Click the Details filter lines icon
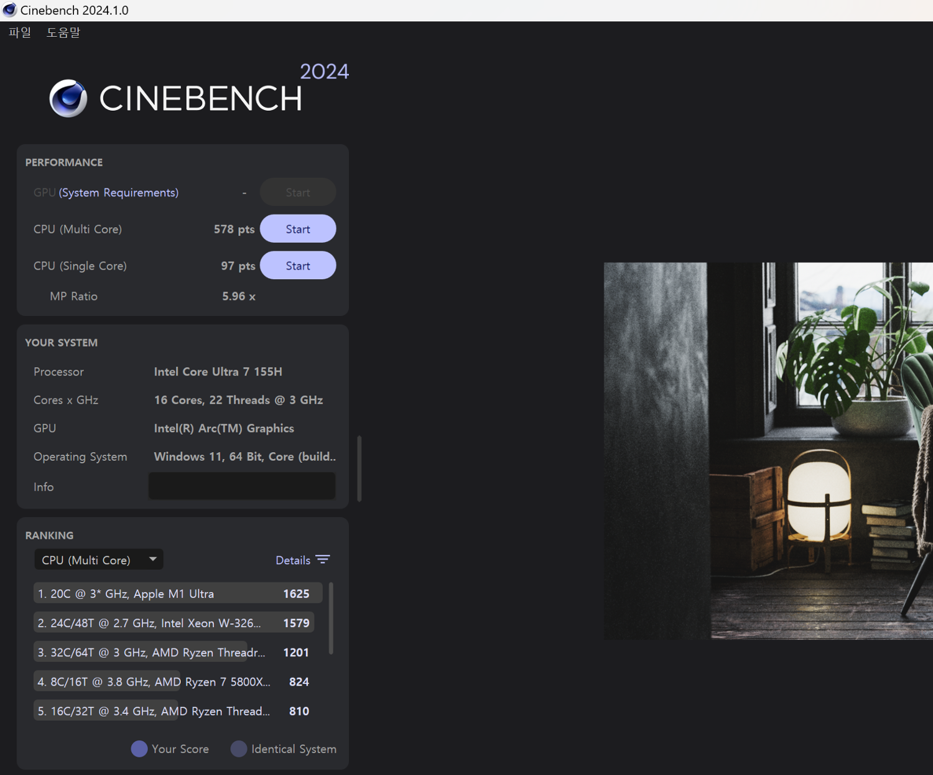The height and width of the screenshot is (775, 933). (x=323, y=560)
